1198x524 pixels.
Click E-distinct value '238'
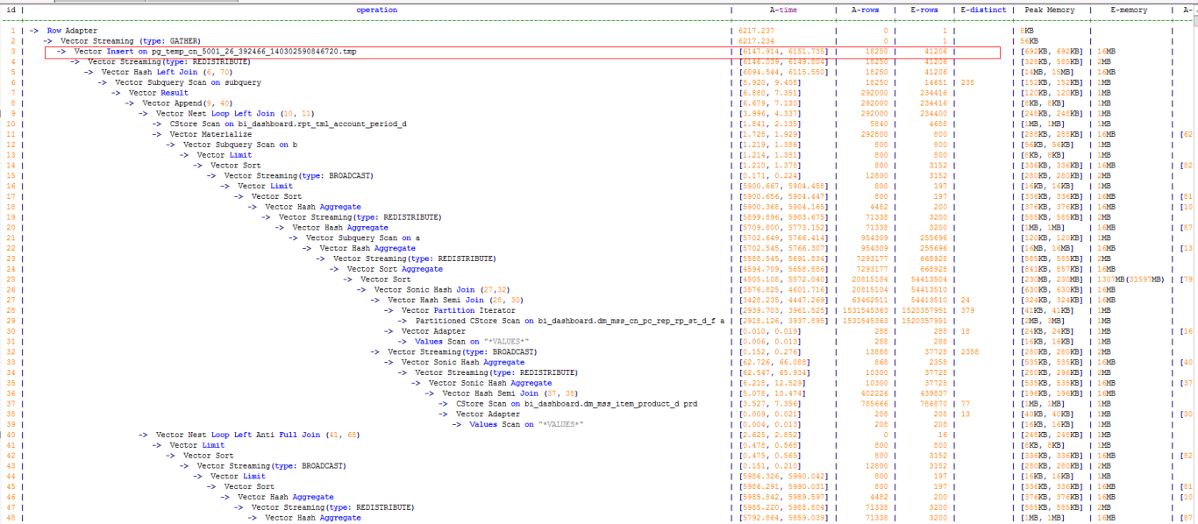click(x=967, y=82)
